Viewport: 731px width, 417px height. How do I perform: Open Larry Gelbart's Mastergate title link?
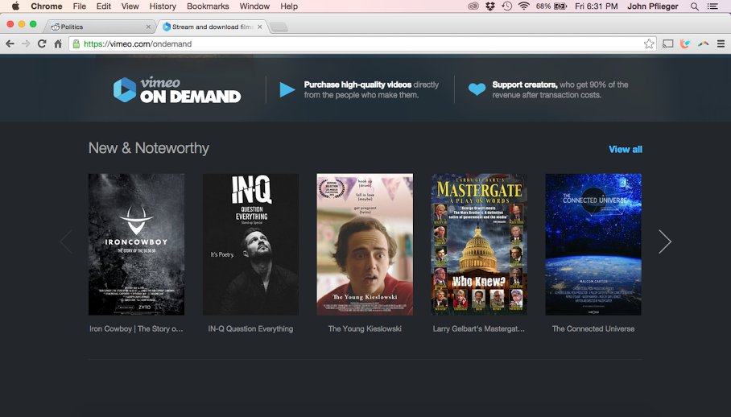(x=479, y=328)
